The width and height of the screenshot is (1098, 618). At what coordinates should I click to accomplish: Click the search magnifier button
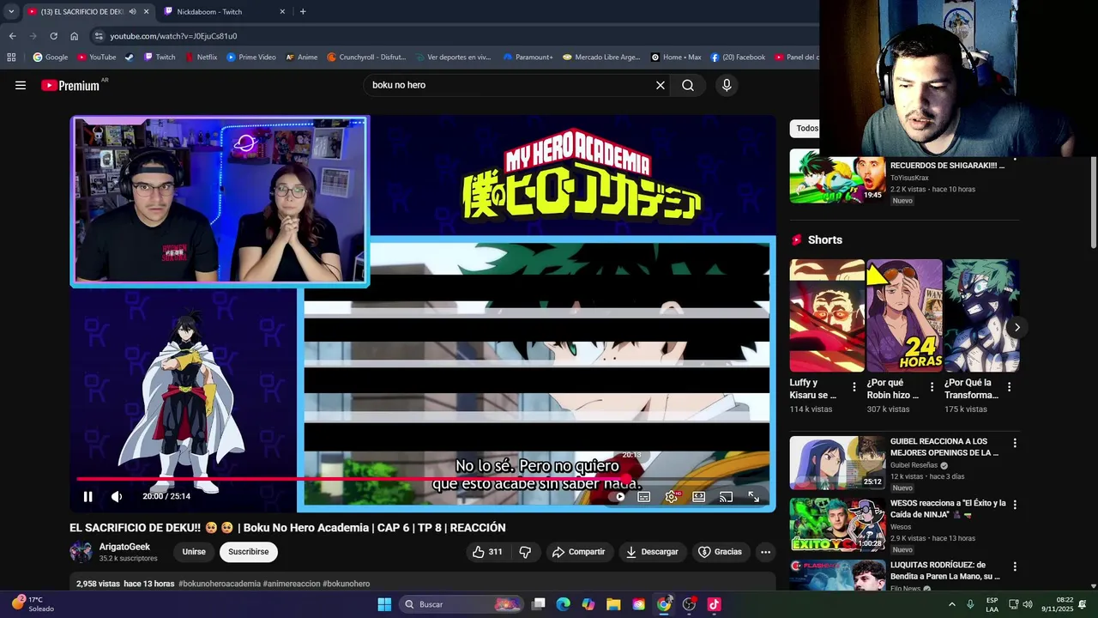click(x=688, y=85)
